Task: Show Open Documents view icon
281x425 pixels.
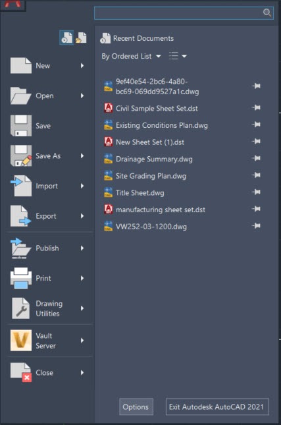Action: pos(81,38)
